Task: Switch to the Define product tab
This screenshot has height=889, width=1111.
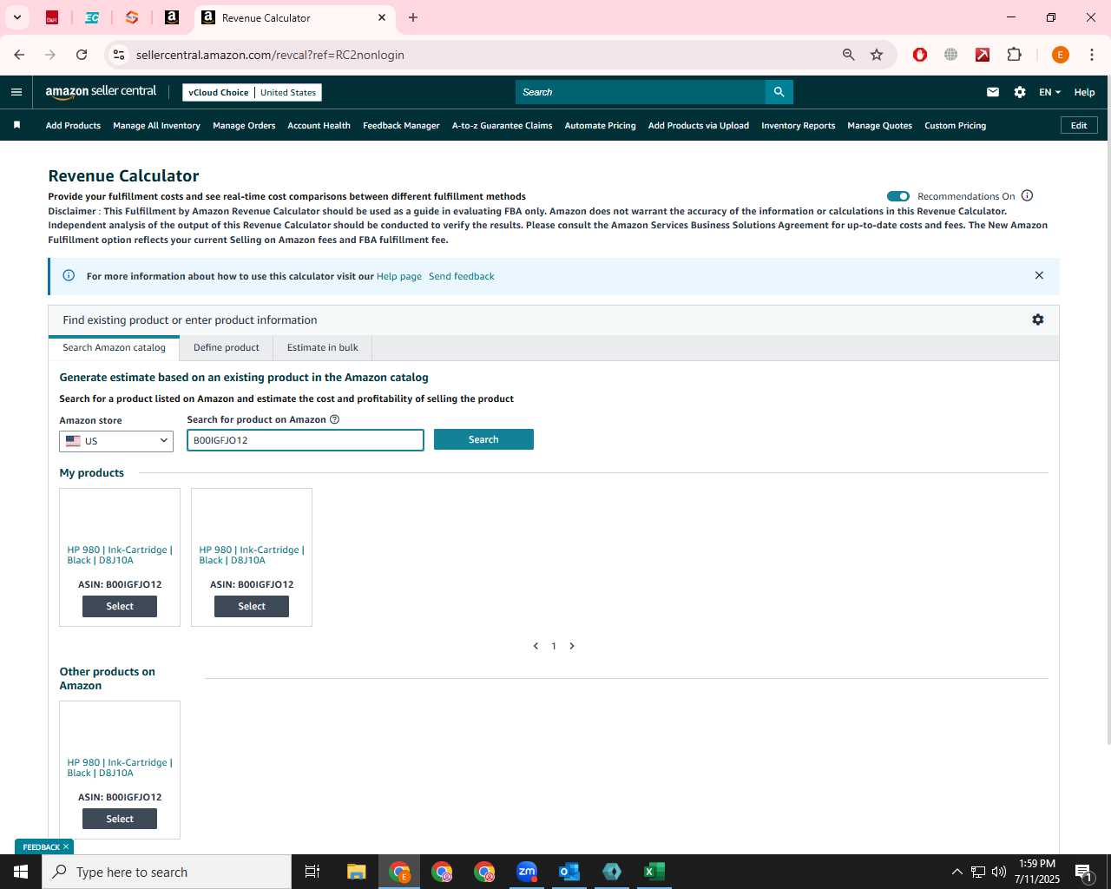Action: click(x=227, y=347)
